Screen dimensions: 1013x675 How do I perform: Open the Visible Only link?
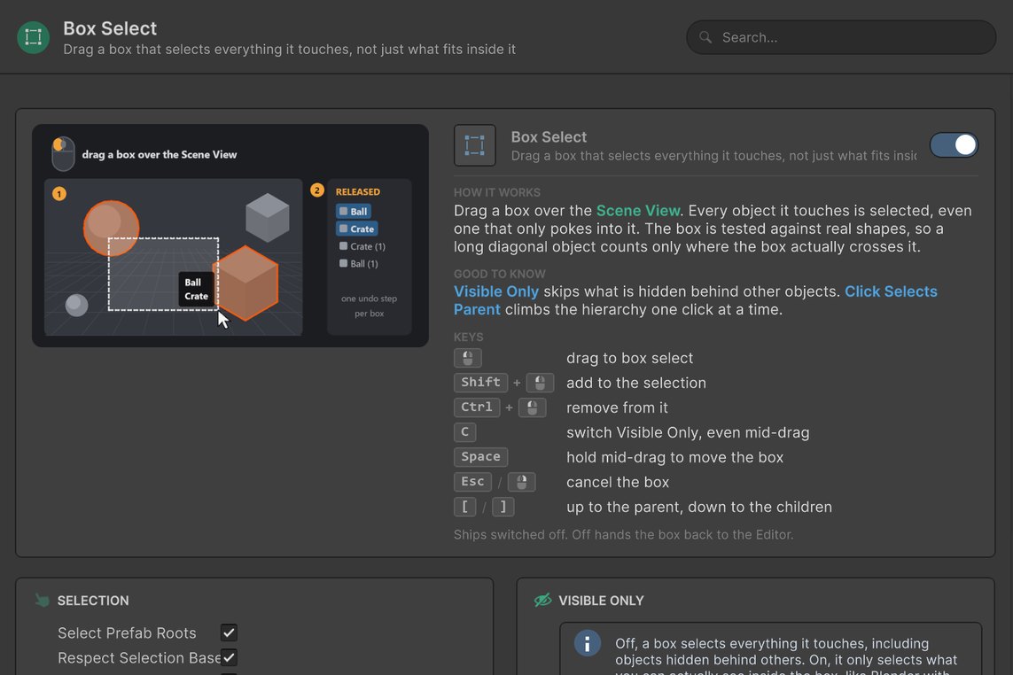click(x=496, y=291)
